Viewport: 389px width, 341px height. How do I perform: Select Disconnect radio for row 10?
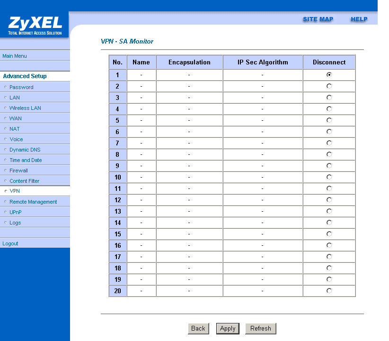[329, 177]
